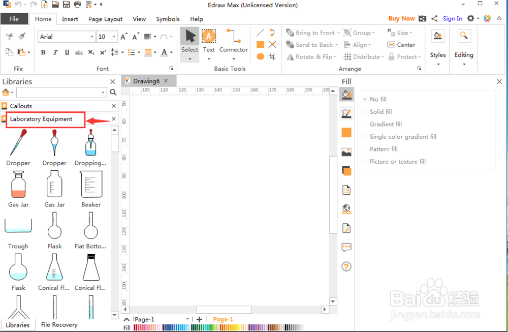Image resolution: width=508 pixels, height=332 pixels.
Task: Open the comments icon in the sidebar
Action: pos(346,248)
